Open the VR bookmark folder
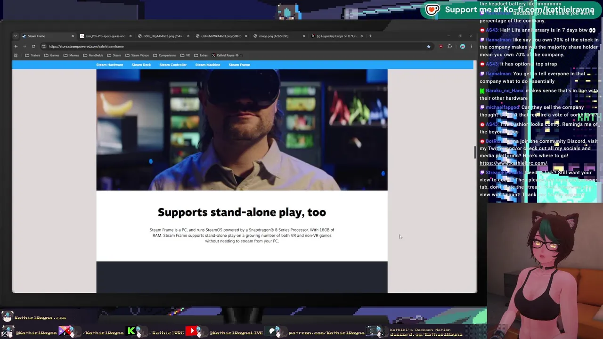The width and height of the screenshot is (603, 339). pyautogui.click(x=185, y=55)
